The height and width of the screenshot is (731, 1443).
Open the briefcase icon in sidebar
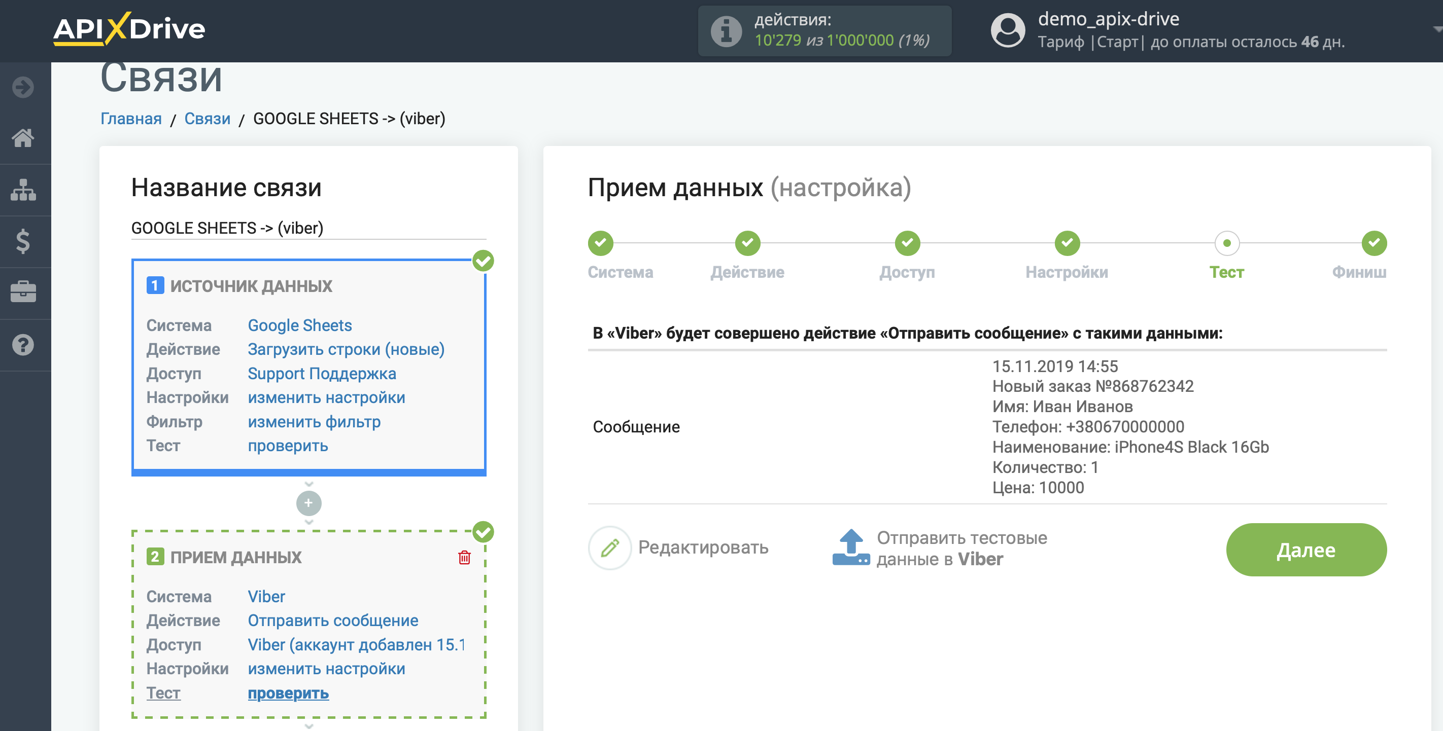[23, 292]
